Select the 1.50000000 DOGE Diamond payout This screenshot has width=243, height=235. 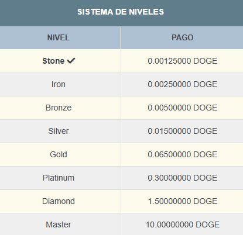(x=183, y=201)
